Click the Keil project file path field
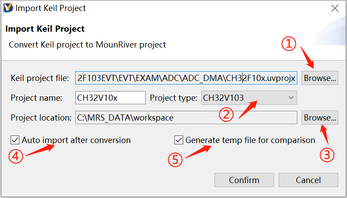This screenshot has height=198, width=347. coord(186,78)
